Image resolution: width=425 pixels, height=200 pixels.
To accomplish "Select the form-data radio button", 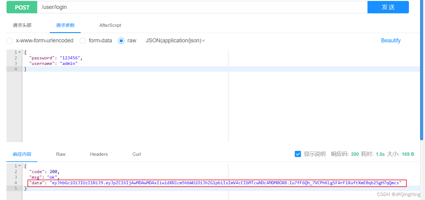I will [x=83, y=41].
